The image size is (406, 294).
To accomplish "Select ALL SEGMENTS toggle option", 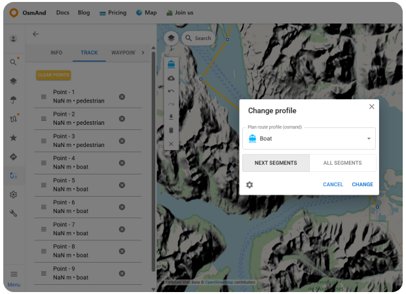I will [x=342, y=163].
